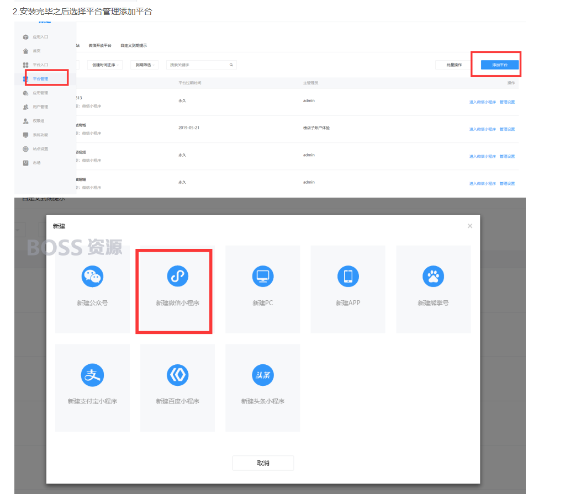Choose 新建头条小程序 in the dialog

[x=263, y=387]
